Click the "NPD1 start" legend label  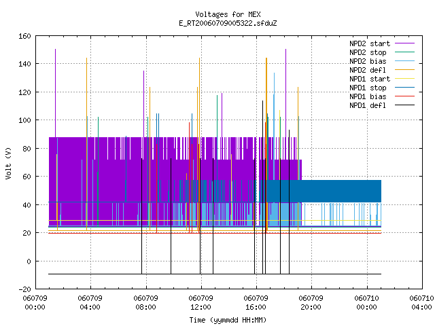(370, 79)
